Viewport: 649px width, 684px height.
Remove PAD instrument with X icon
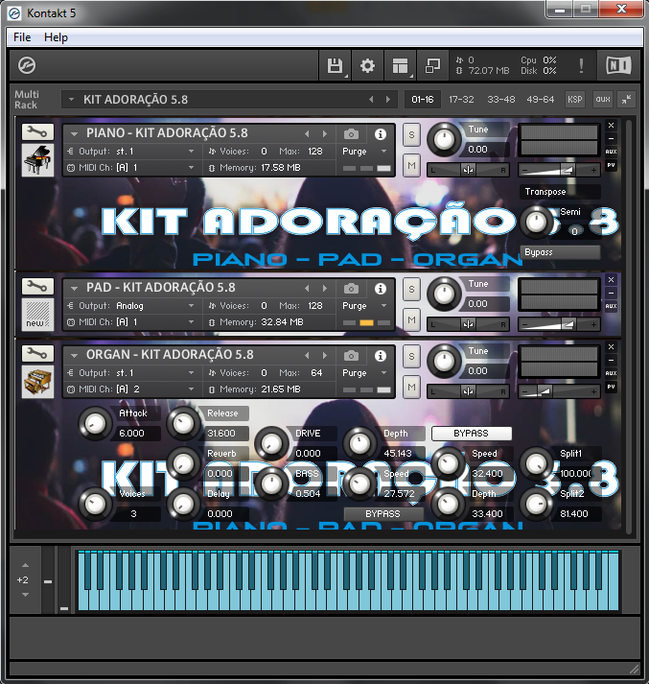(x=611, y=279)
